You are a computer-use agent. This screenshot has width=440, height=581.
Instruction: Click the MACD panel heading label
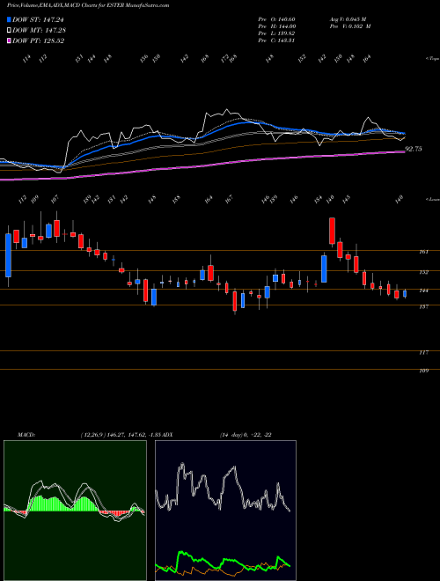pyautogui.click(x=26, y=435)
